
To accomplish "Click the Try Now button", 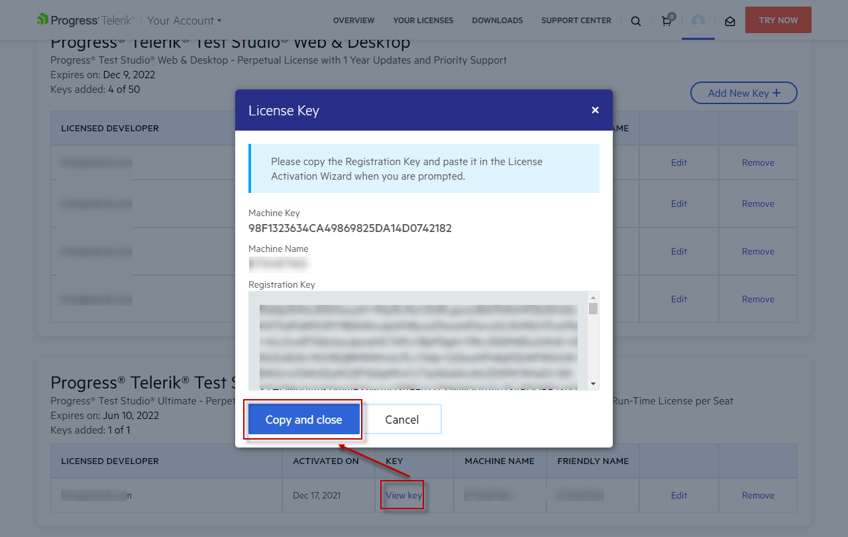I will click(778, 20).
